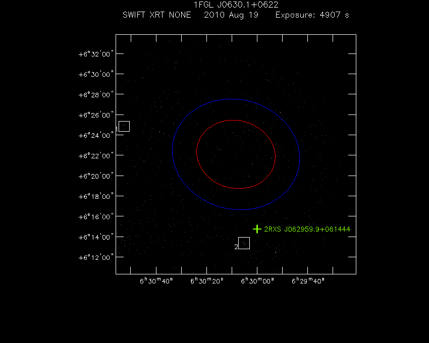The height and width of the screenshot is (343, 429).
Task: Click declination label +6°32'00"
Action: coord(96,54)
